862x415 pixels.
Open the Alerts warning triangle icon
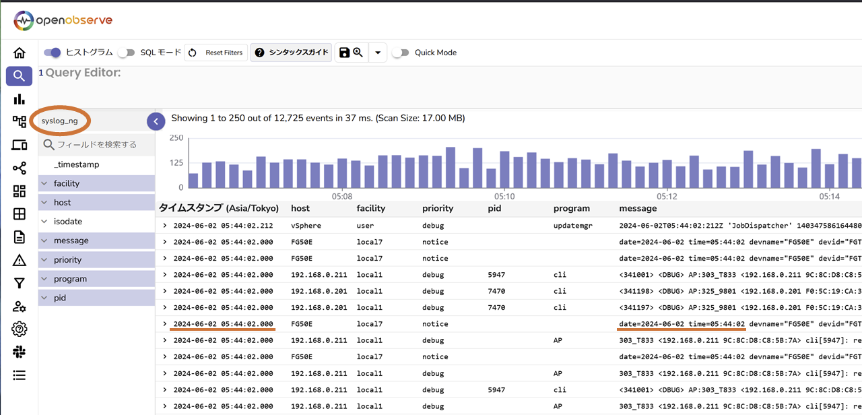tap(19, 260)
